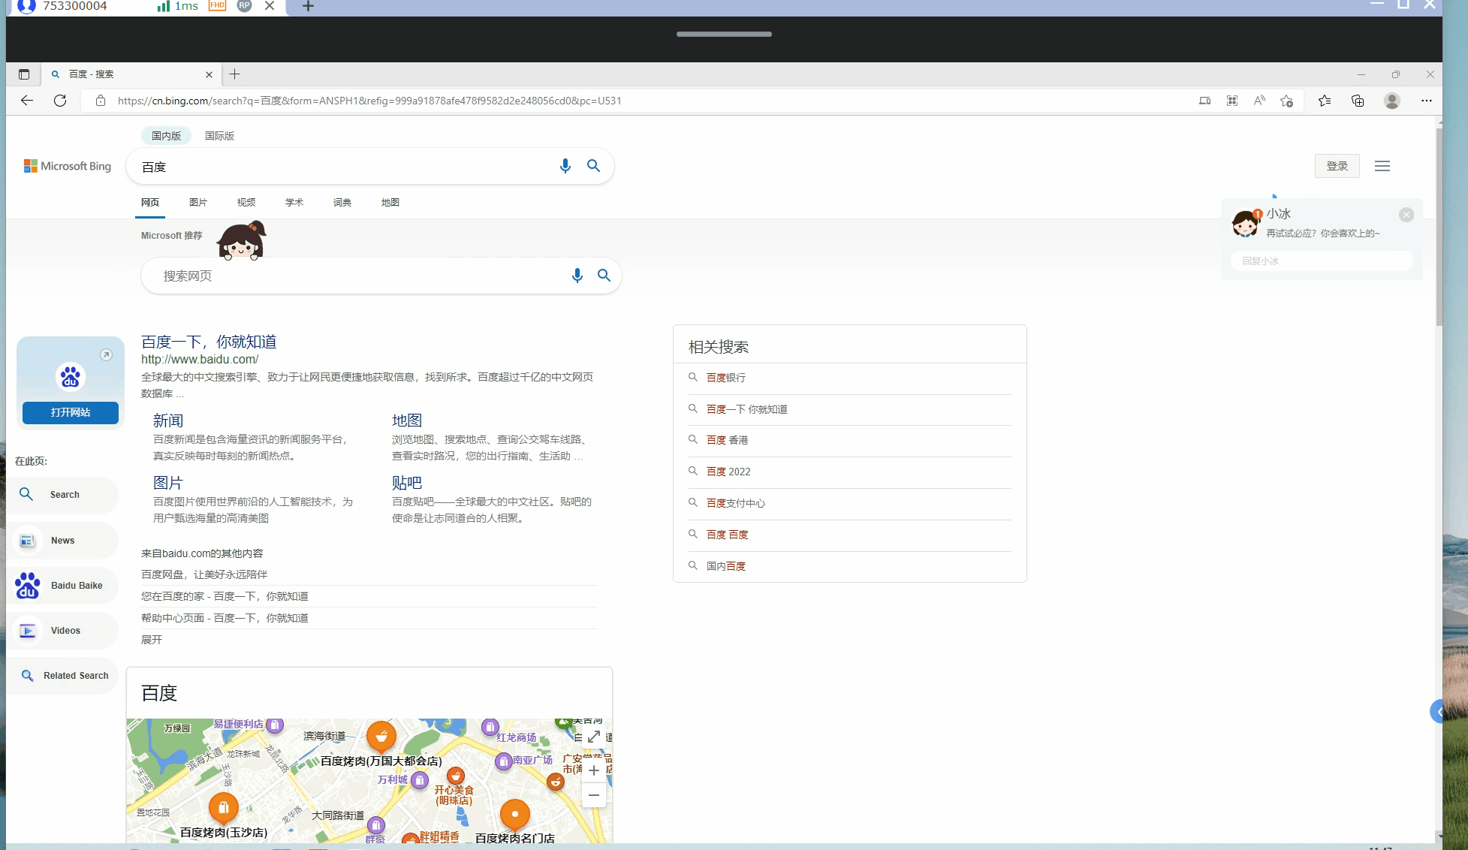Close the 小冰 chat popup
Viewport: 1468px width, 850px height.
pyautogui.click(x=1406, y=215)
